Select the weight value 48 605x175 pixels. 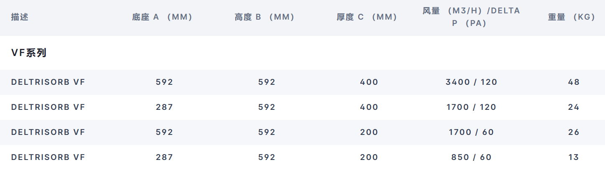[x=574, y=82]
